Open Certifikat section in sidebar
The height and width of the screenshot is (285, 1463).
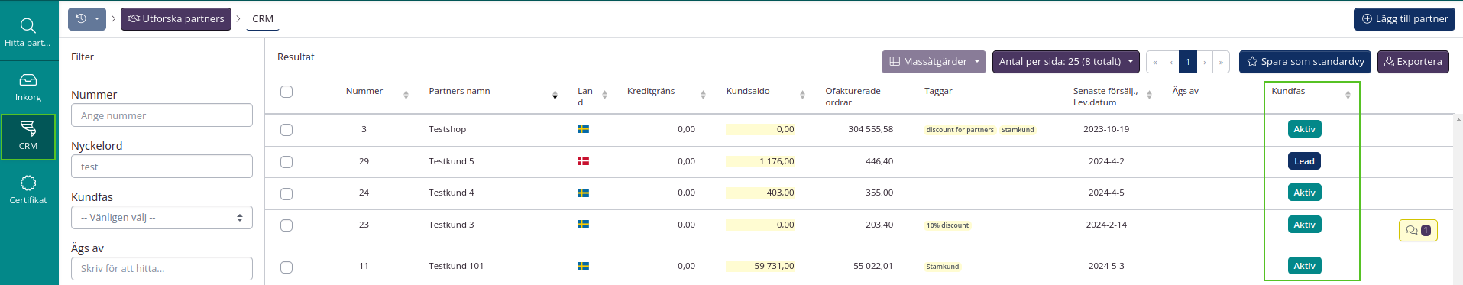point(28,189)
